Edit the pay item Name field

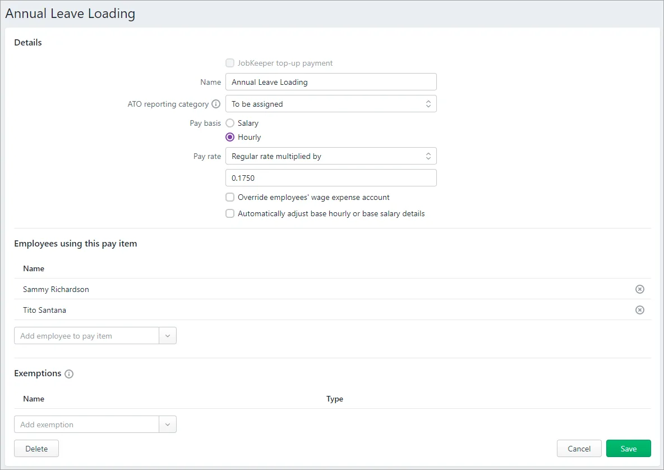331,81
